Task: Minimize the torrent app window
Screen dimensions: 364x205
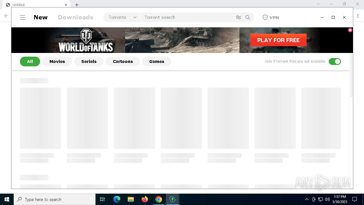Action: pyautogui.click(x=322, y=17)
